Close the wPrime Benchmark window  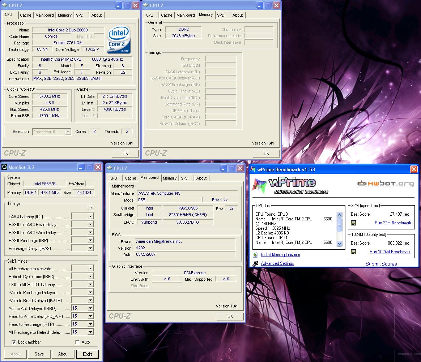pos(414,169)
